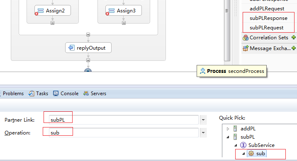This screenshot has height=161, width=297.
Task: Collapse the flow container above replyOutput
Action: click(88, 35)
